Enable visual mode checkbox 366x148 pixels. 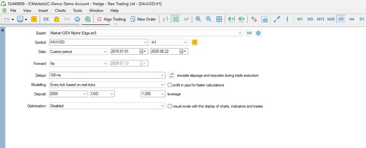tap(170, 106)
